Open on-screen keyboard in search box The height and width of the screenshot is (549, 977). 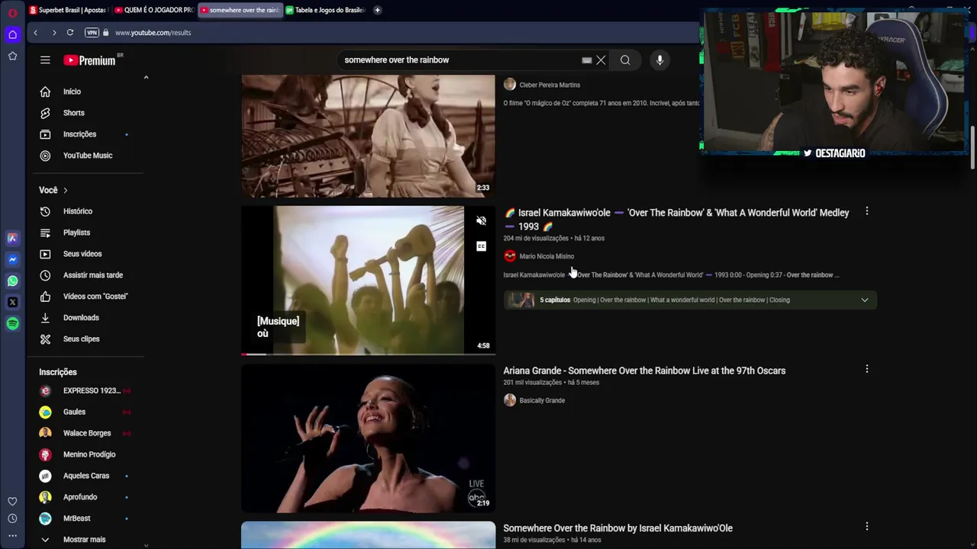pos(586,60)
